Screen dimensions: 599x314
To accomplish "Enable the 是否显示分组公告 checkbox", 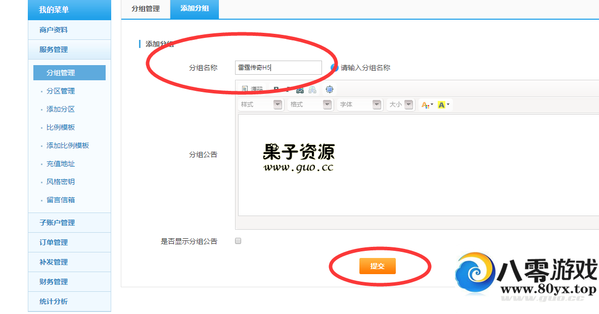I will coord(238,241).
